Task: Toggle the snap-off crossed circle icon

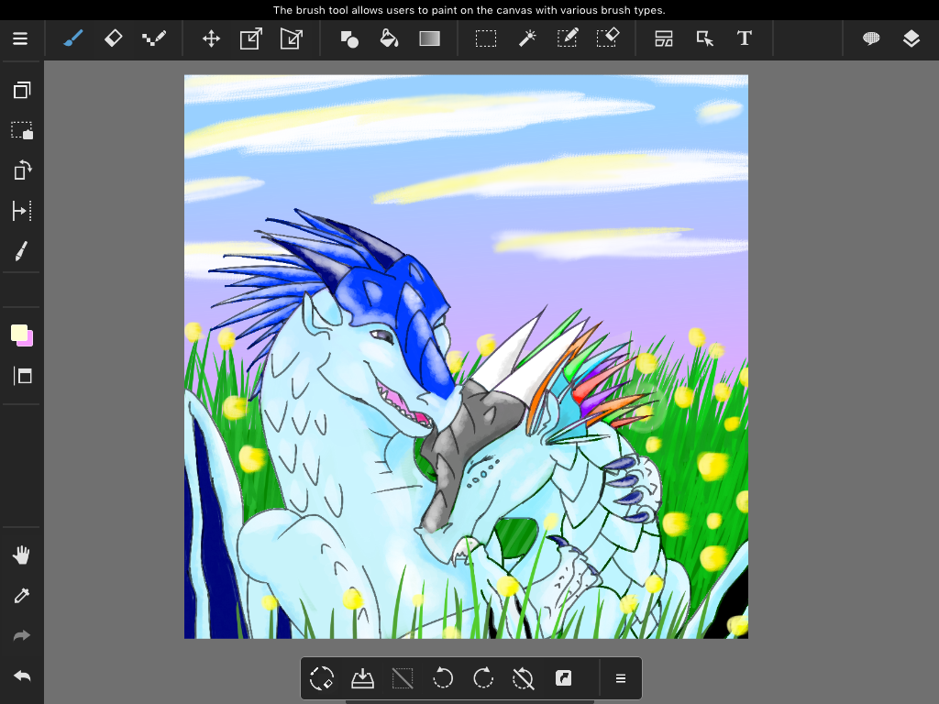Action: point(523,678)
